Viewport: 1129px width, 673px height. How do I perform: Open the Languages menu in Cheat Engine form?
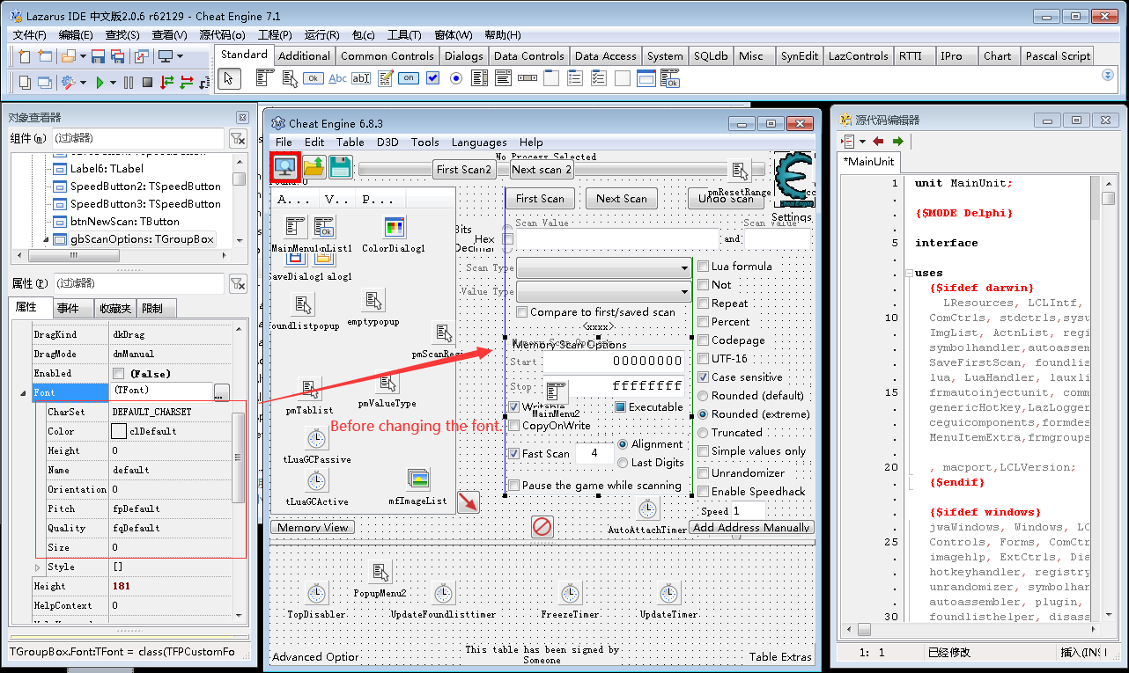tap(478, 143)
